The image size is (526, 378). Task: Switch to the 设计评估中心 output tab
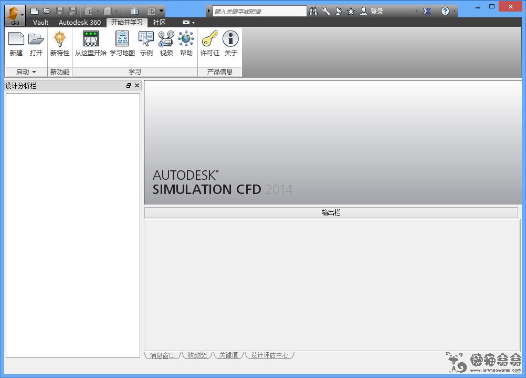[x=270, y=355]
